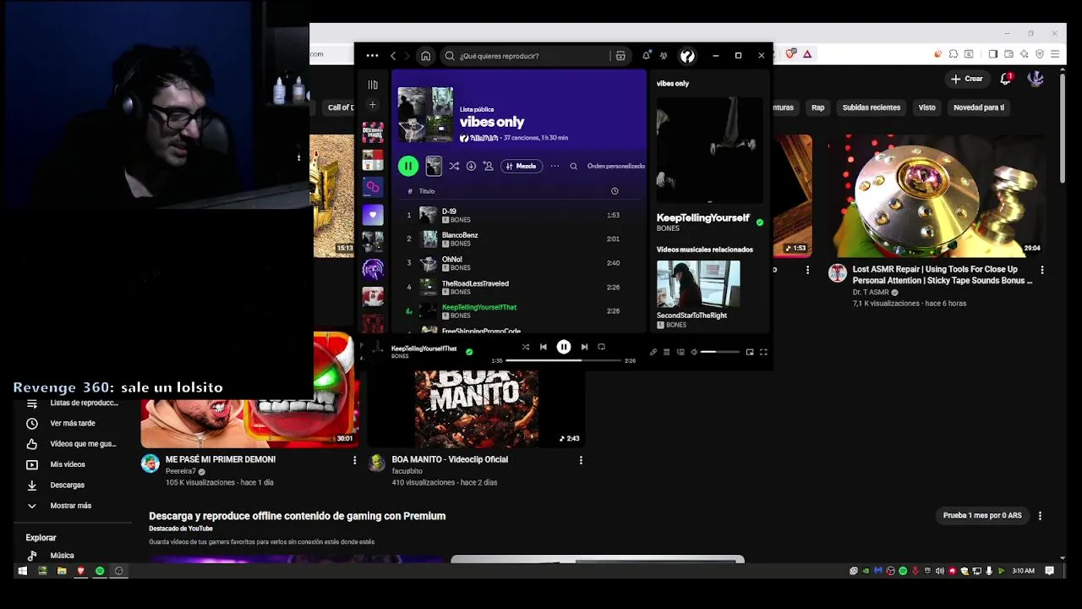The height and width of the screenshot is (609, 1082).
Task: Toggle browser sidebar panel icon
Action: pyautogui.click(x=993, y=54)
